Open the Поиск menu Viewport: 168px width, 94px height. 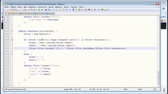(20, 7)
